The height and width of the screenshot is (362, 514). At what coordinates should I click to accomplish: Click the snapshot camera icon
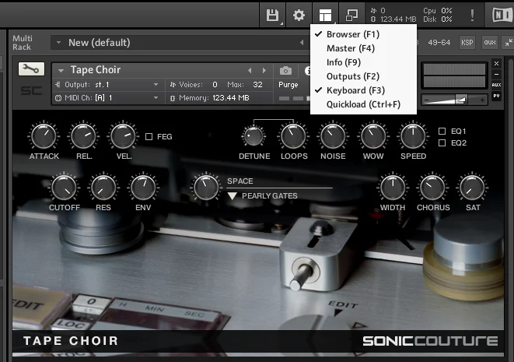click(x=285, y=71)
